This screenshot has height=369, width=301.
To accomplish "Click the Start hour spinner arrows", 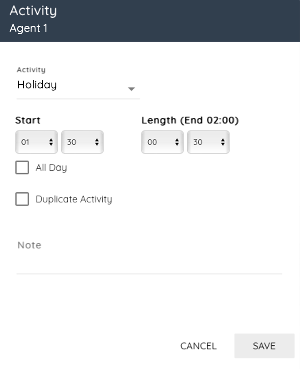I will coord(51,142).
